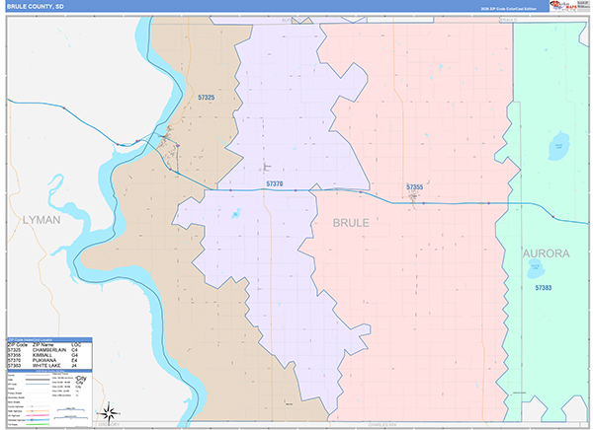593x430 pixels.
Task: Click the 'ZIP Name' column header
Action: 42,344
